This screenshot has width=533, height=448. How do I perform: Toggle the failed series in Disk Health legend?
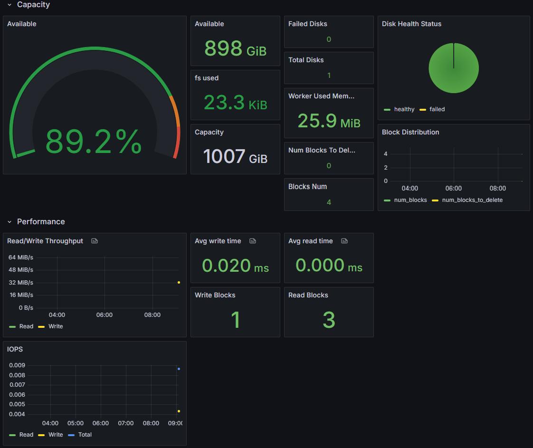pyautogui.click(x=437, y=109)
